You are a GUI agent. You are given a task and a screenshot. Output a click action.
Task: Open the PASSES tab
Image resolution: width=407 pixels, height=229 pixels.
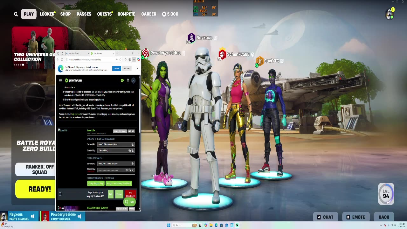click(84, 14)
